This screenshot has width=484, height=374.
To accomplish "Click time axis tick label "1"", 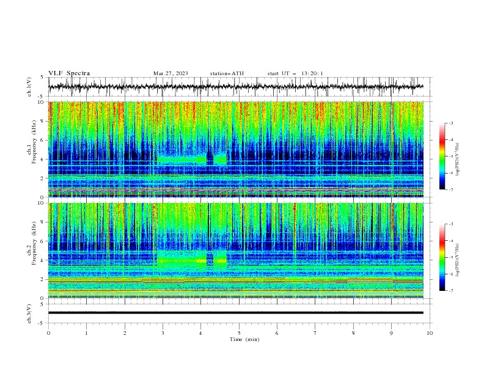I will [x=86, y=333].
